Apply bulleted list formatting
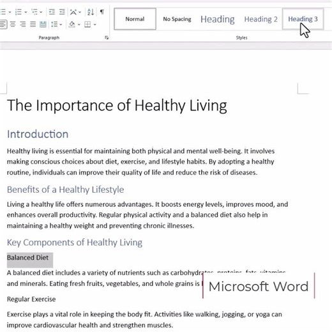Viewport: 332px width, 332px height. (3, 12)
